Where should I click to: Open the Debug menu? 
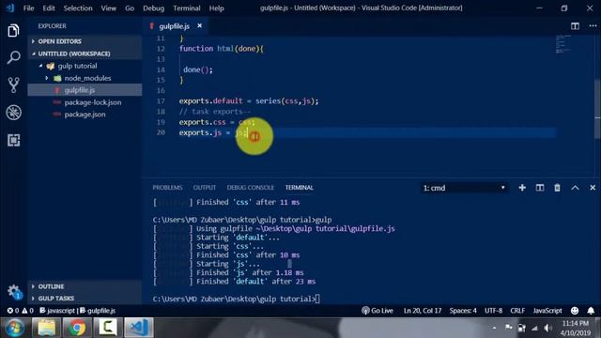click(153, 8)
